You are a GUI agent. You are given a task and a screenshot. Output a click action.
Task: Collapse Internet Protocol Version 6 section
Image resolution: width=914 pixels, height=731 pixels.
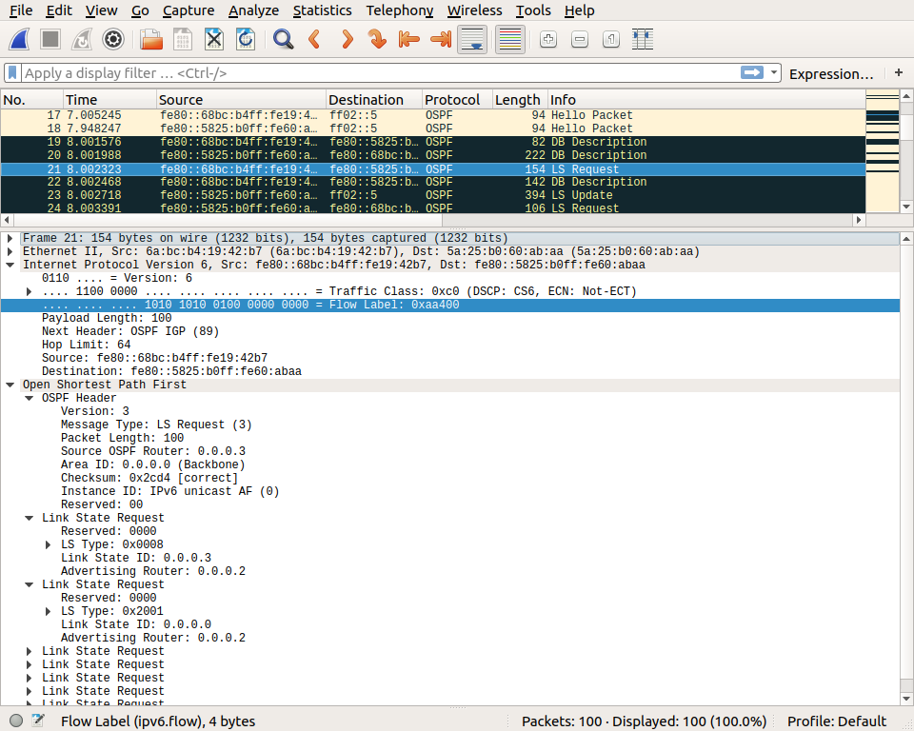coord(10,265)
